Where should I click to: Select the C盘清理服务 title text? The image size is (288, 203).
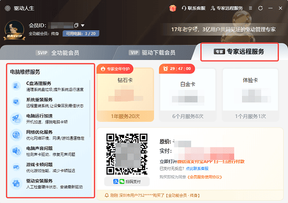point(38,84)
